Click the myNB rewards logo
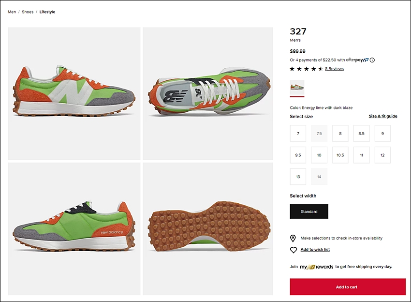This screenshot has width=411, height=302. (316, 267)
